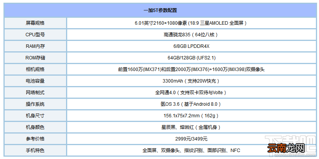Select the 6.01英寸2160×1080像素 screen spec value
This screenshot has width=319, height=159.
[x=191, y=23]
